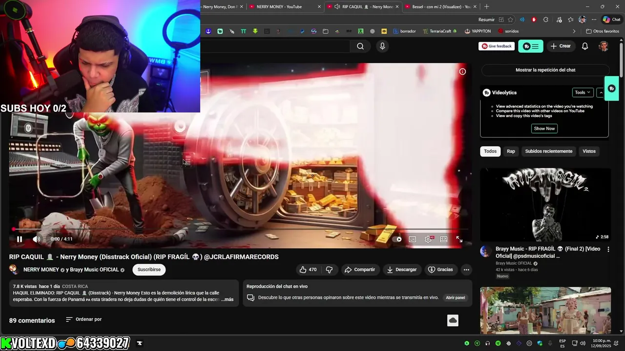The image size is (625, 351).
Task: Switch to Bessel - con mi 2 tab
Action: (x=441, y=7)
